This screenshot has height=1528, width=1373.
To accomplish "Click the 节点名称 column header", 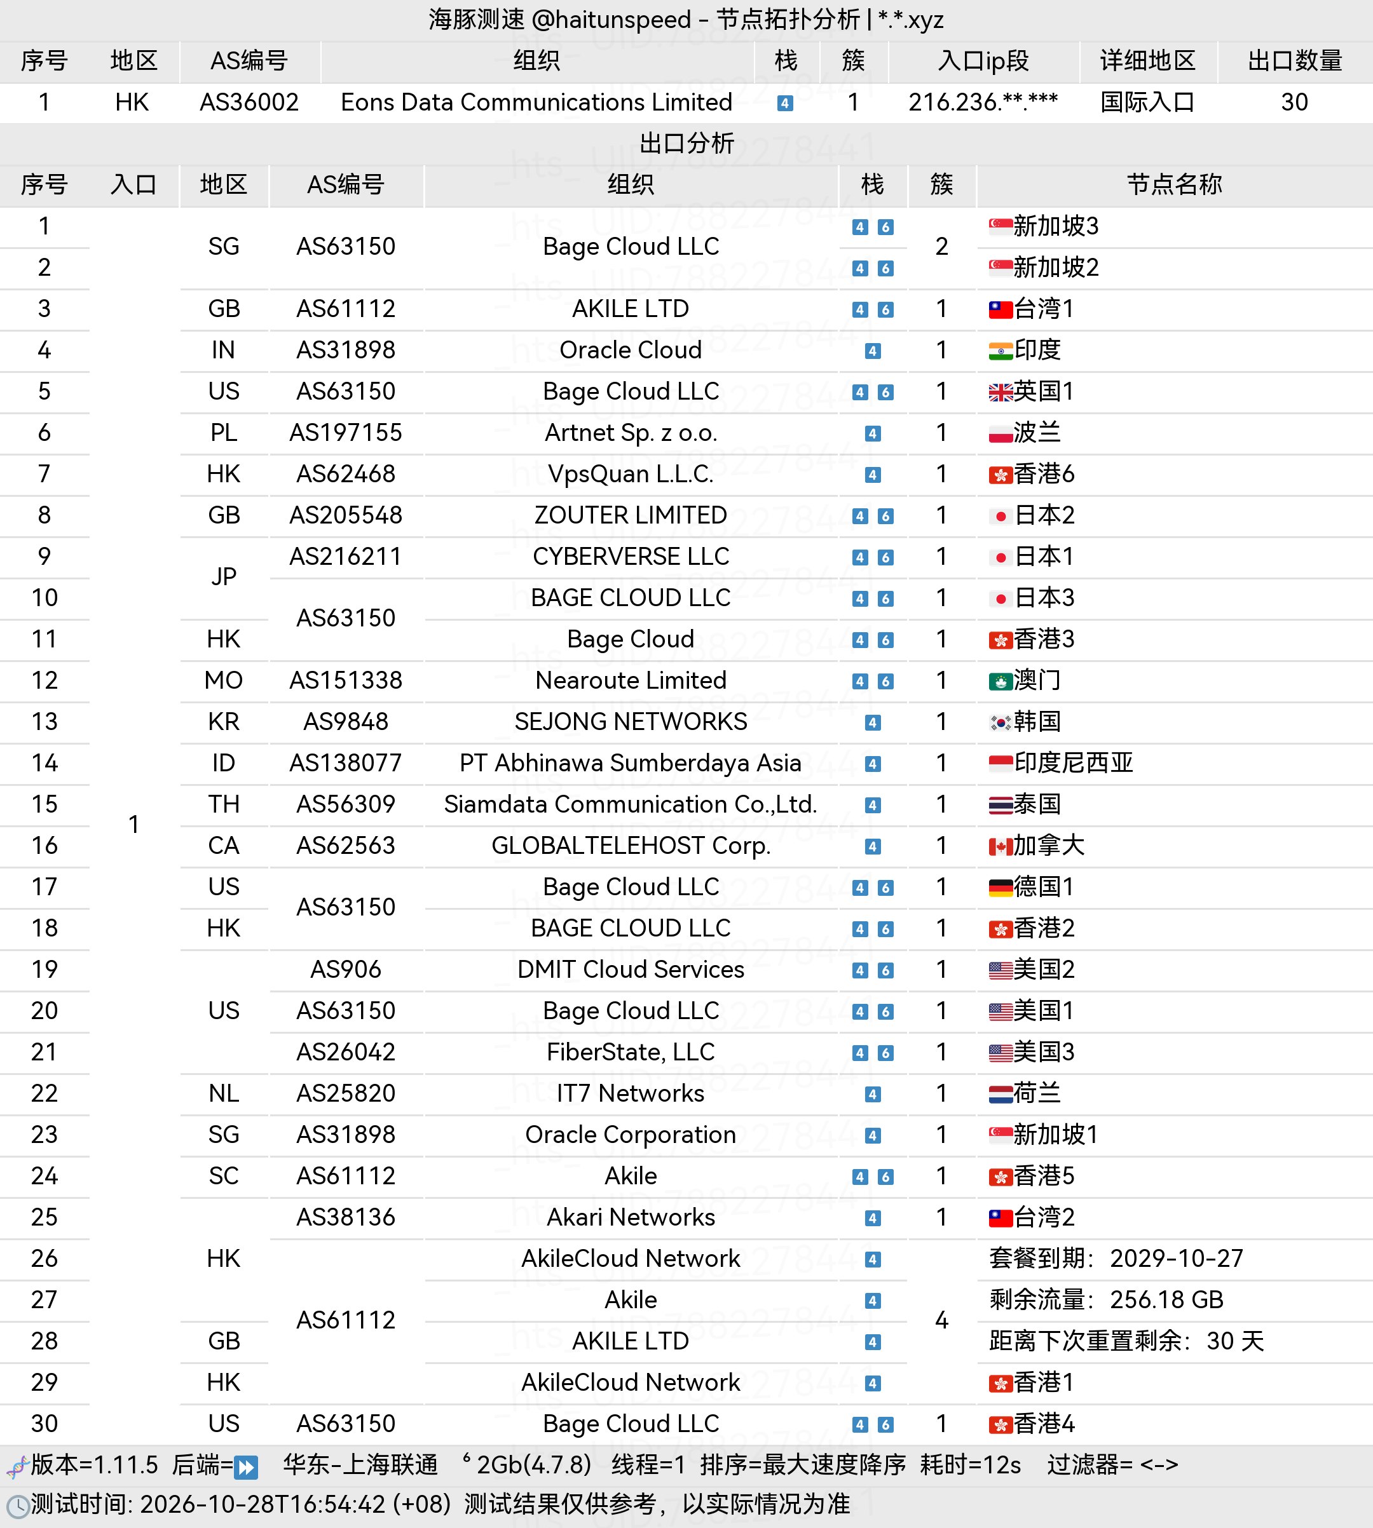I will [1174, 184].
